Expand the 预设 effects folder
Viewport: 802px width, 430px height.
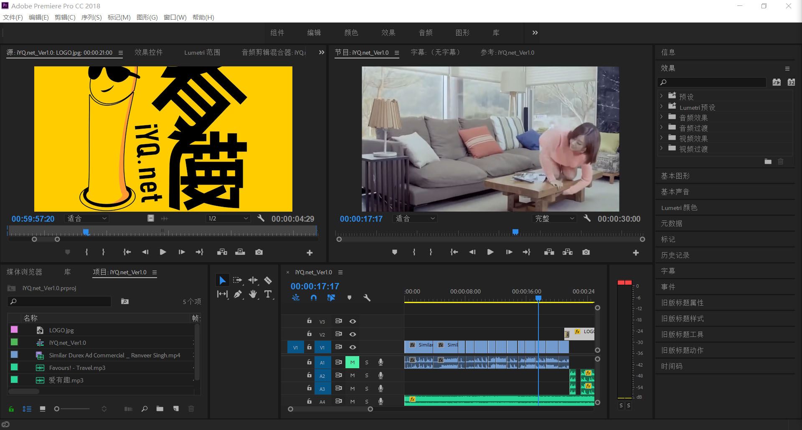click(x=661, y=96)
